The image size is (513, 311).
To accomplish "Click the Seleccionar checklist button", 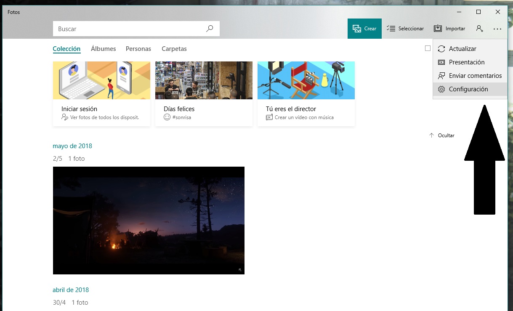I will [x=405, y=29].
